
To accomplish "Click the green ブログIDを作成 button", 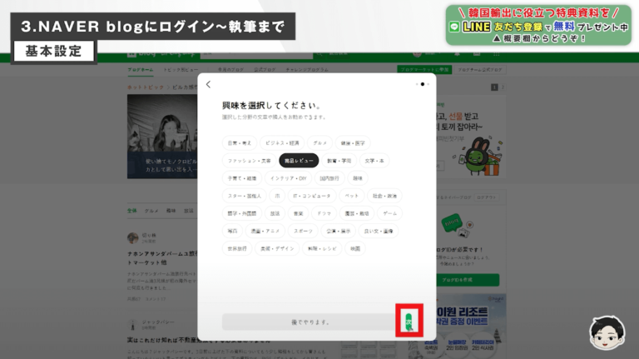I will [x=468, y=280].
